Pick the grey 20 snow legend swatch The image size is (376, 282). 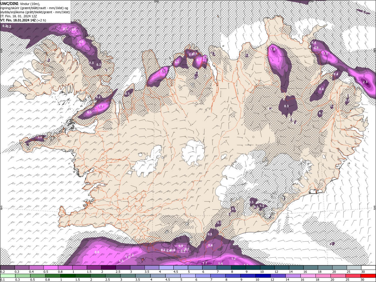pyautogui.click(x=339, y=268)
